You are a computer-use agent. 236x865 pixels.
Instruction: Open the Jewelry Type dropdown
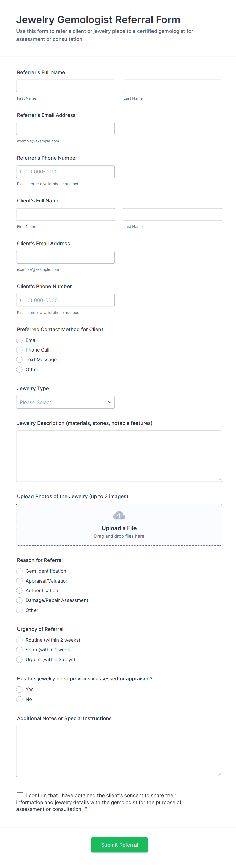(x=66, y=402)
